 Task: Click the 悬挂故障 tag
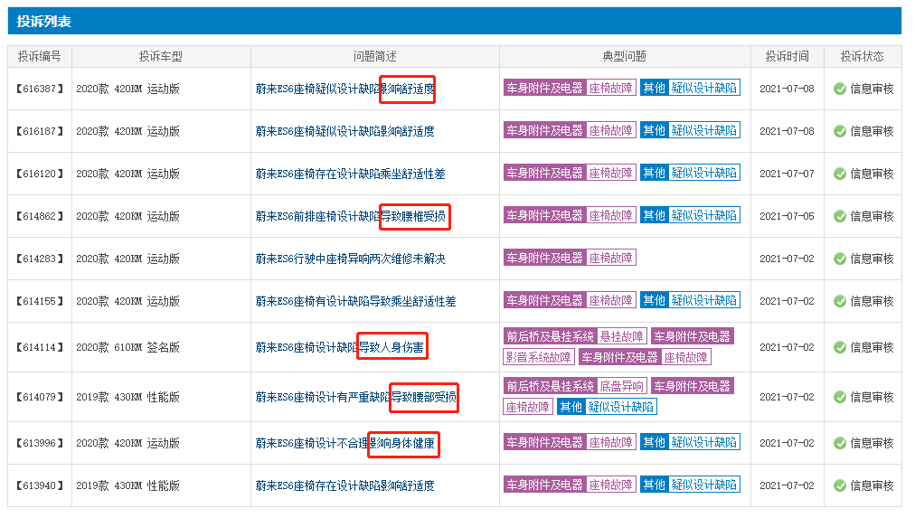(x=621, y=336)
